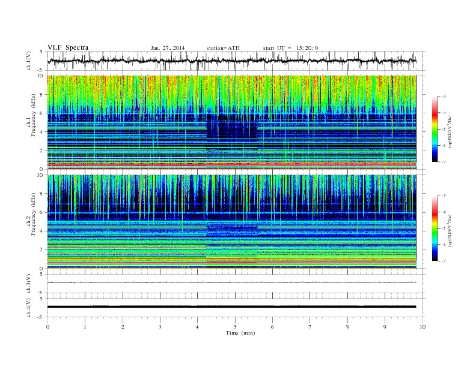Click the "-7" label on the ch.2 colorbar
This screenshot has width=476, height=367.
[x=444, y=261]
